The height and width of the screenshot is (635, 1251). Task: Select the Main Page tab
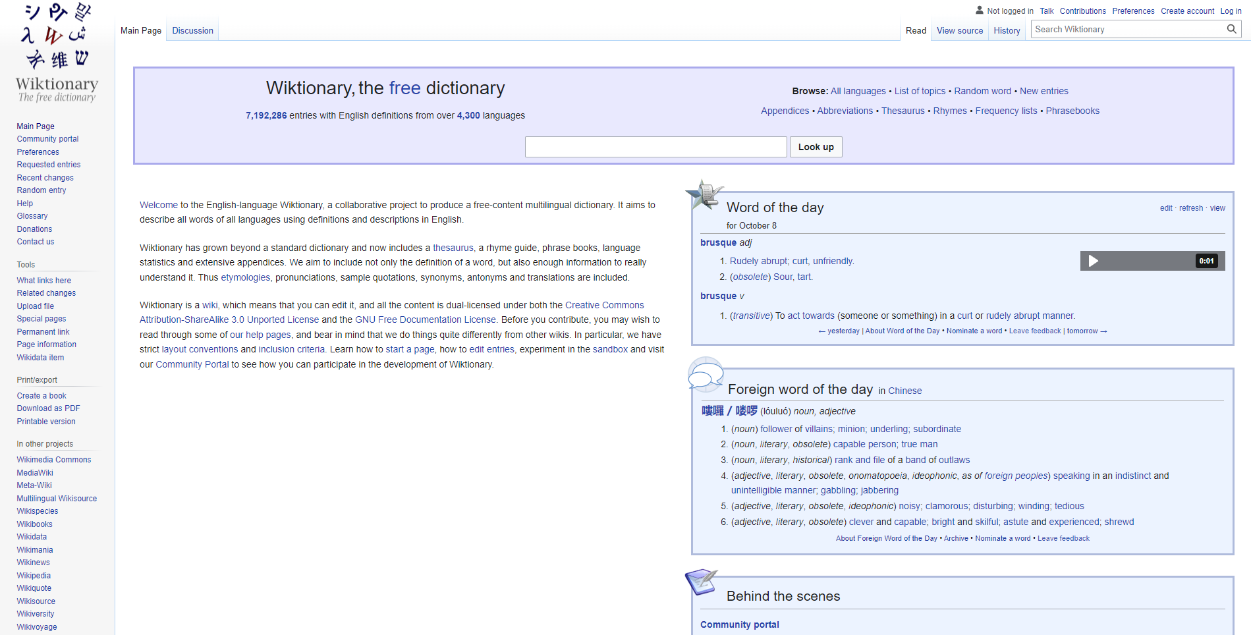tap(140, 30)
